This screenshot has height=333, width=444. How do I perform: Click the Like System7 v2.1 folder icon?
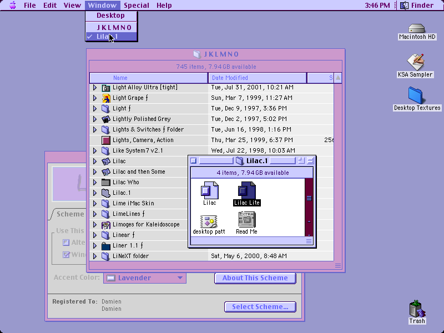[105, 150]
